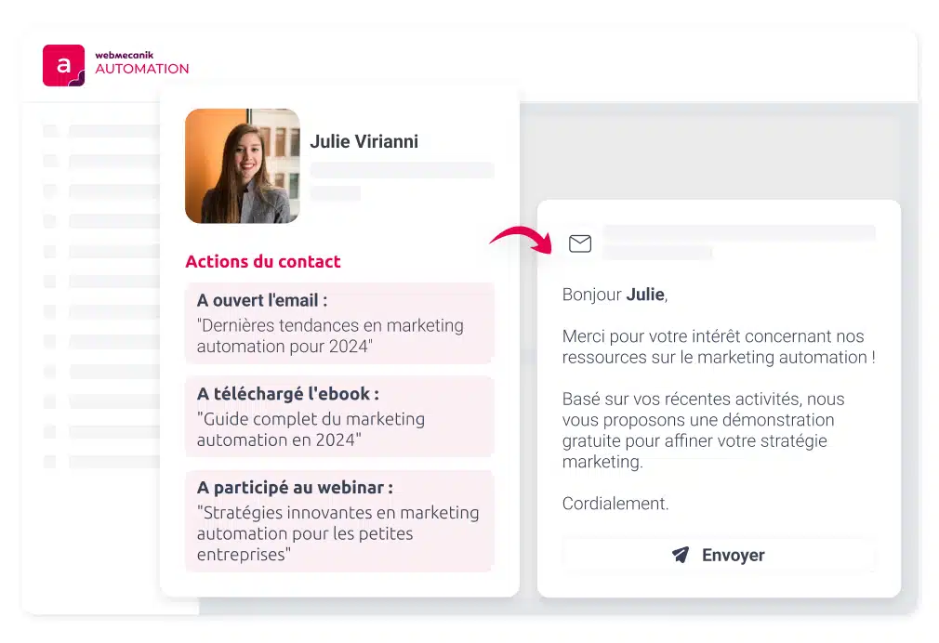This screenshot has width=939, height=643.
Task: Click the "Merci pour votre intérêt" paragraph
Action: [719, 347]
